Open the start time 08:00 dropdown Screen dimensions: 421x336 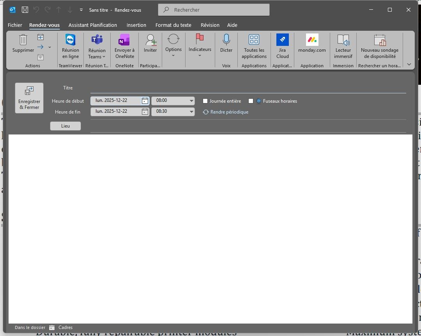191,101
